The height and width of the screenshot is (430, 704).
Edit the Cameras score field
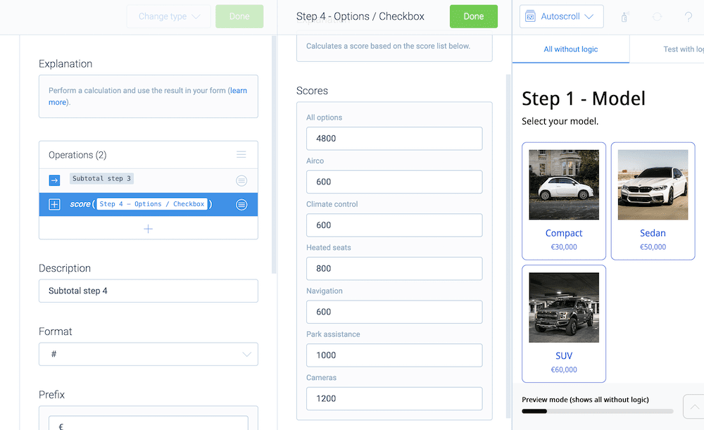(x=394, y=398)
